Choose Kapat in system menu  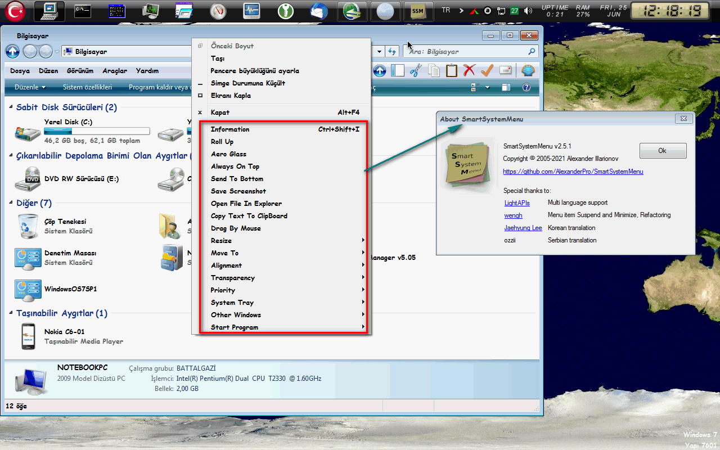click(x=282, y=112)
